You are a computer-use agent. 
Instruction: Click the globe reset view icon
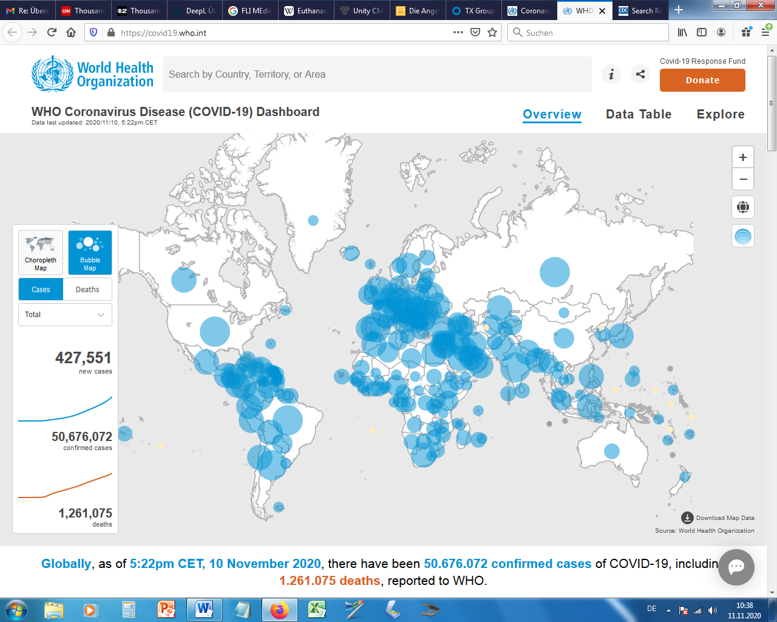click(x=742, y=207)
